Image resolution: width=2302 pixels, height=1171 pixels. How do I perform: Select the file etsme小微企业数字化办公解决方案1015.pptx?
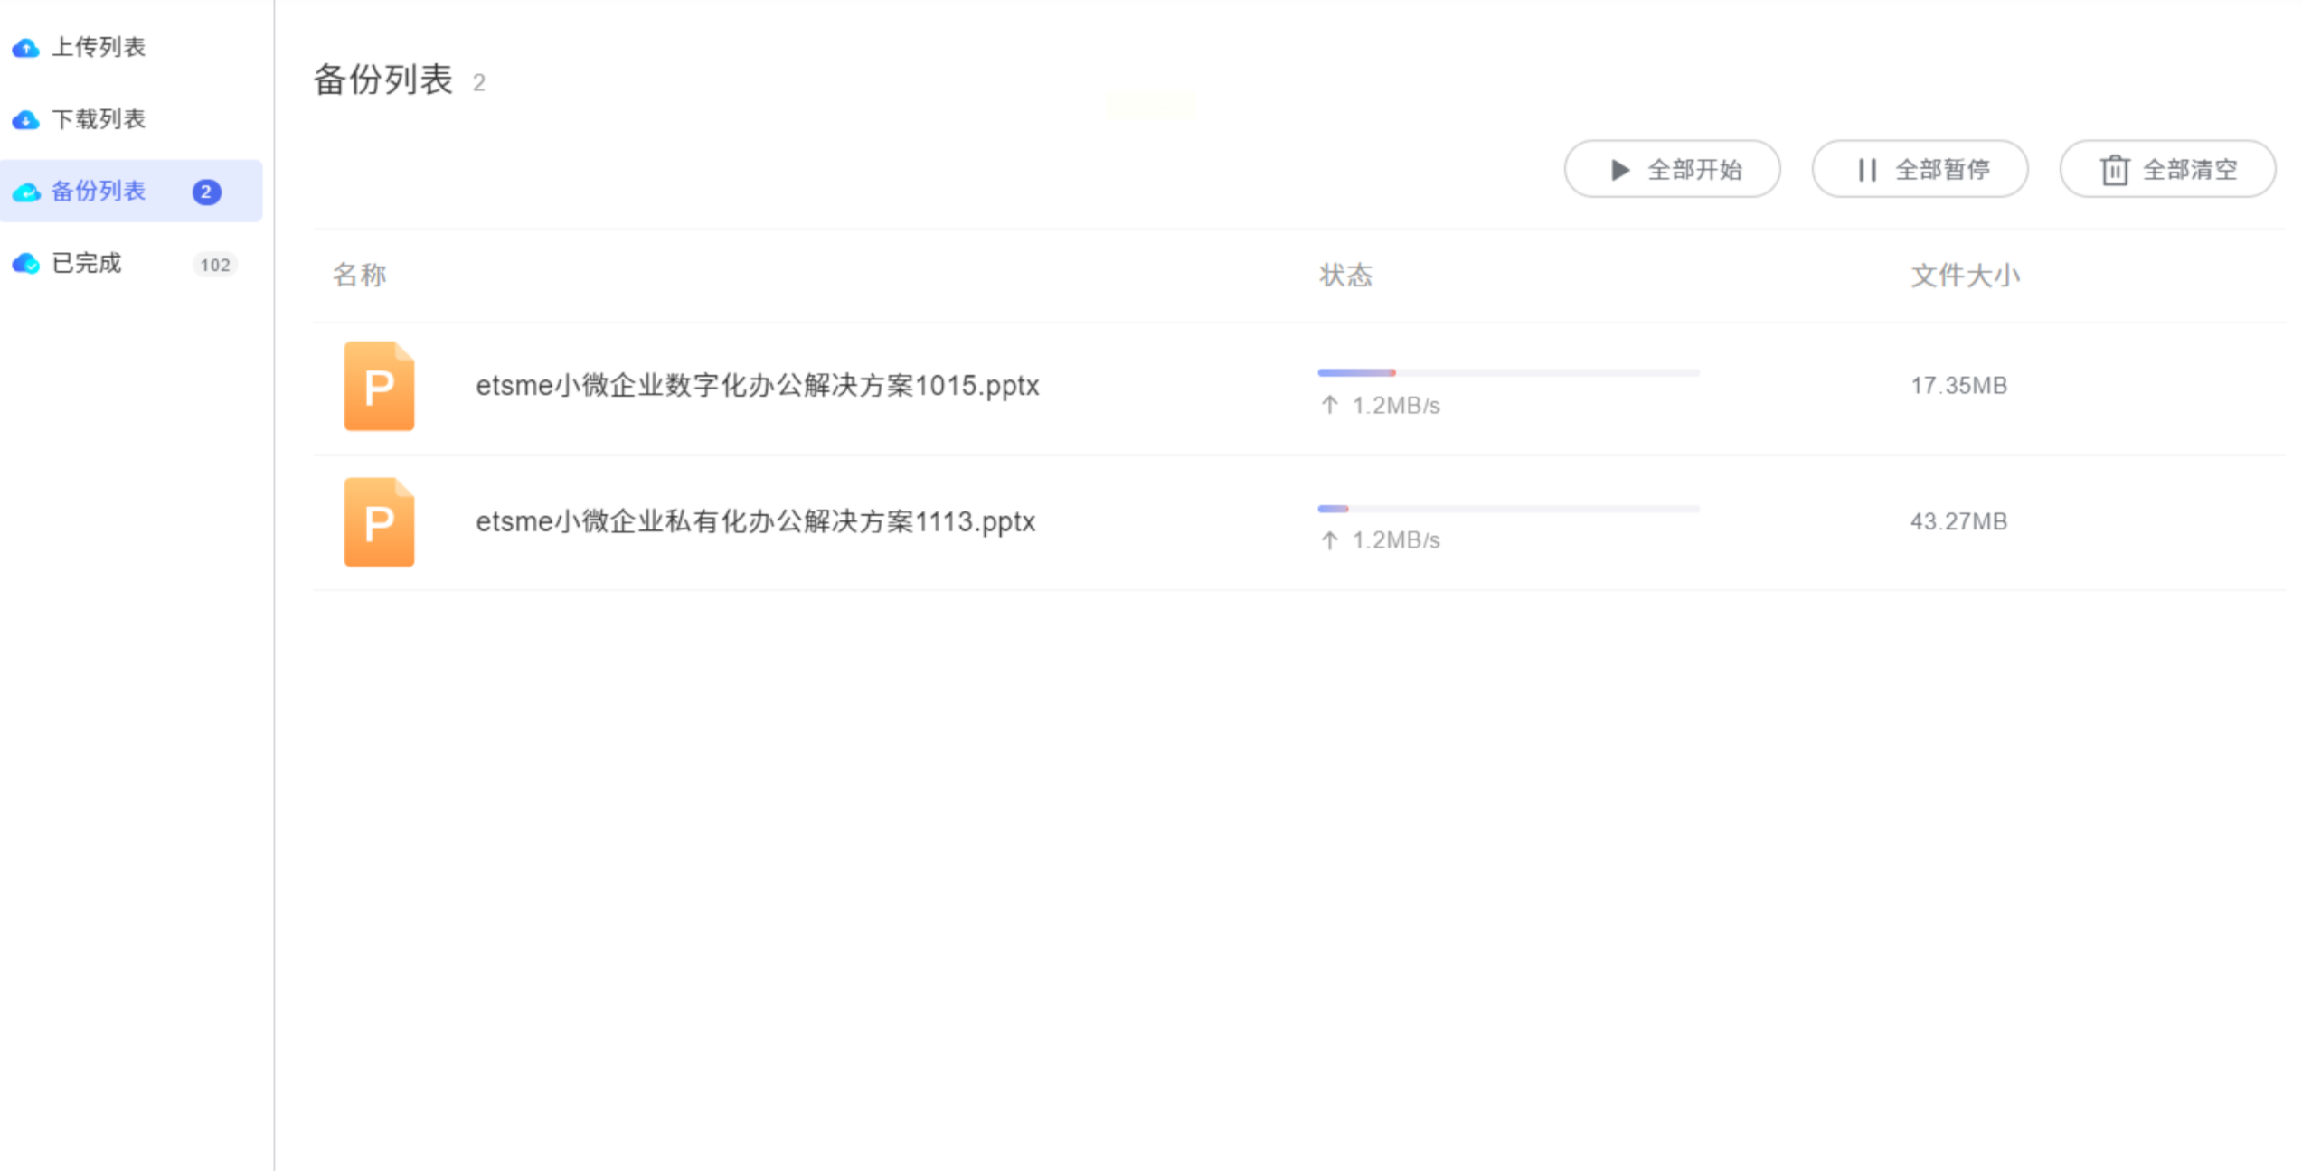757,386
